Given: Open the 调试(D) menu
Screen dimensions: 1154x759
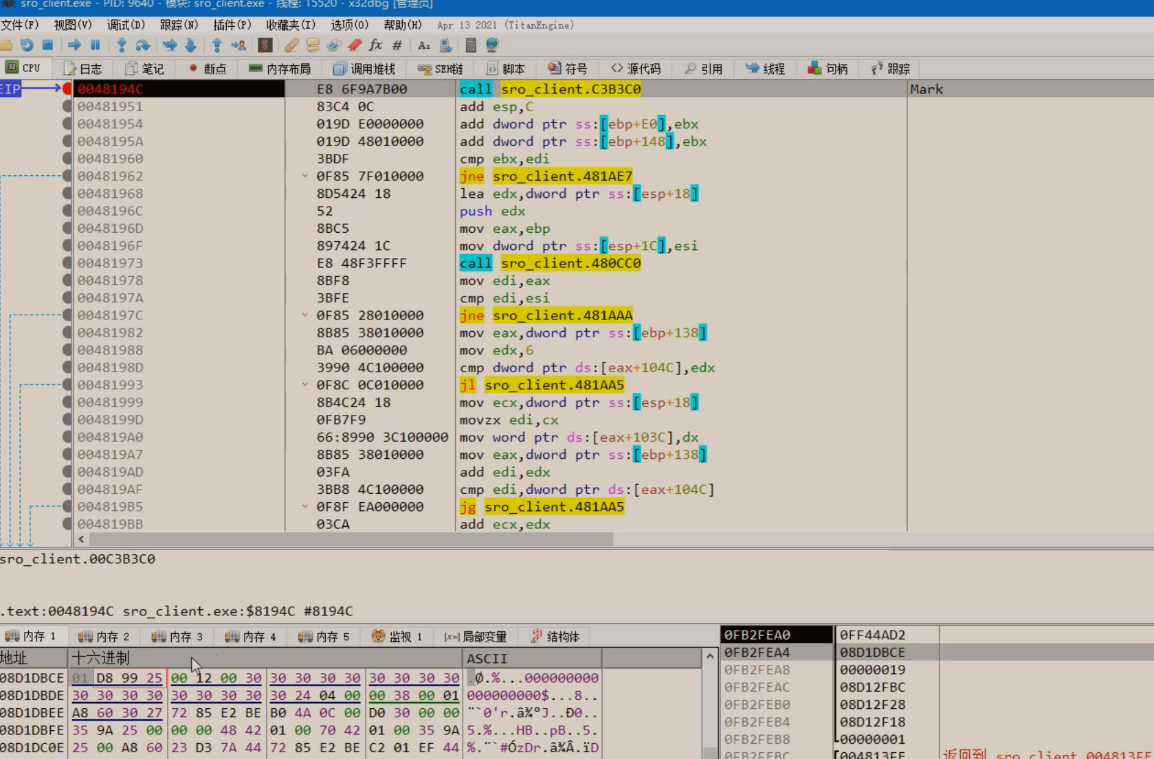Looking at the screenshot, I should pyautogui.click(x=126, y=25).
